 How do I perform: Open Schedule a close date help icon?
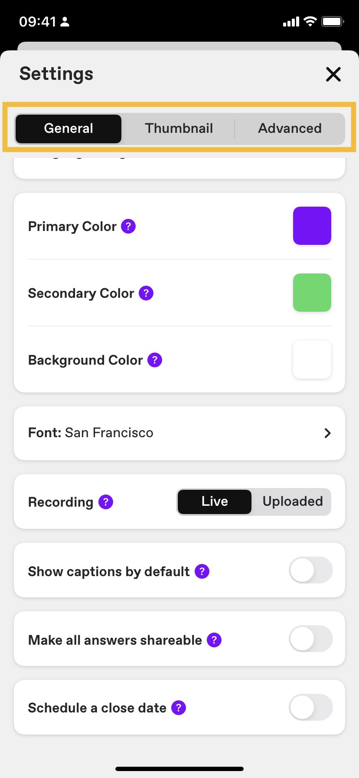coord(179,708)
